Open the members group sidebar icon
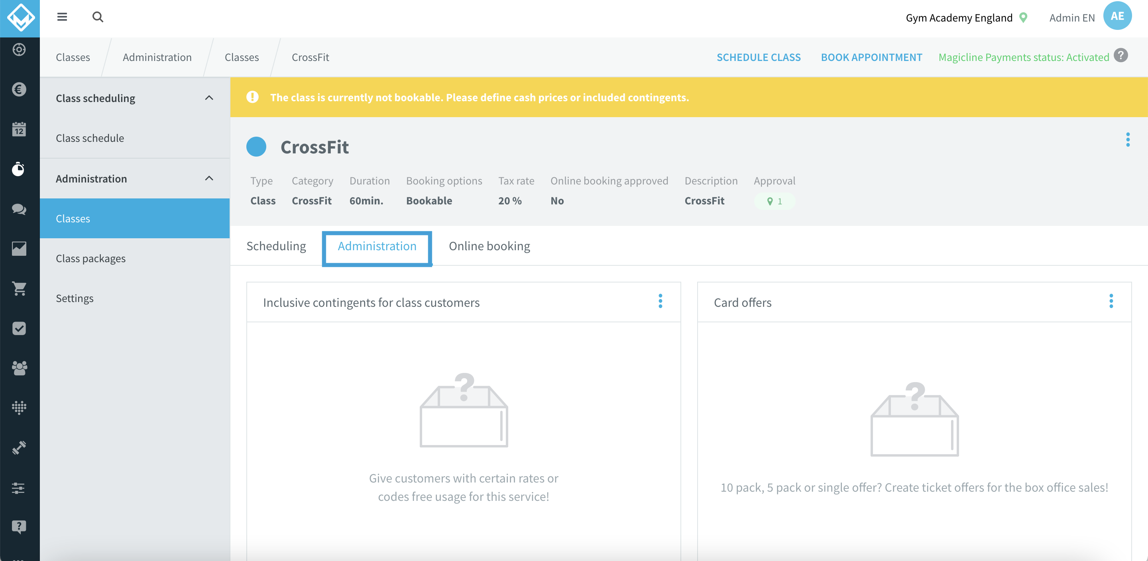The width and height of the screenshot is (1148, 561). pos(19,368)
